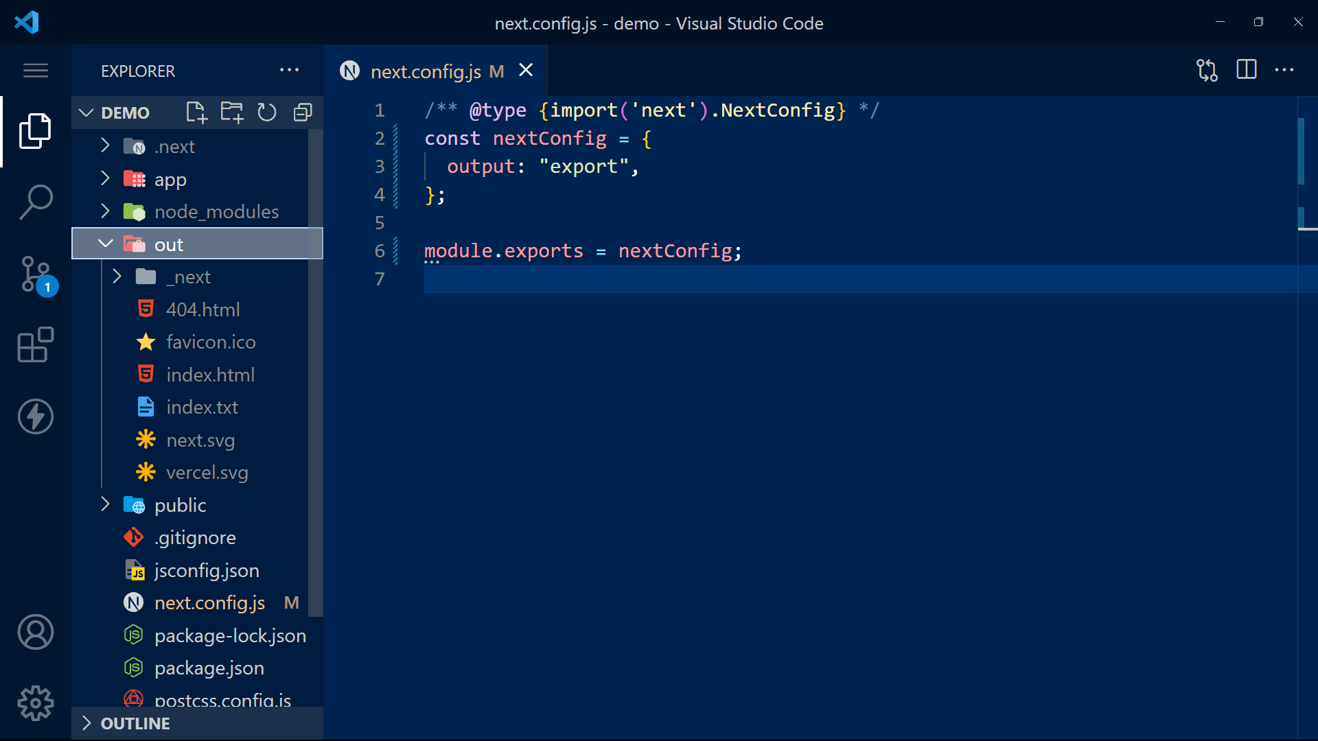Open index.html in the out folder
The height and width of the screenshot is (741, 1318).
[x=210, y=375]
